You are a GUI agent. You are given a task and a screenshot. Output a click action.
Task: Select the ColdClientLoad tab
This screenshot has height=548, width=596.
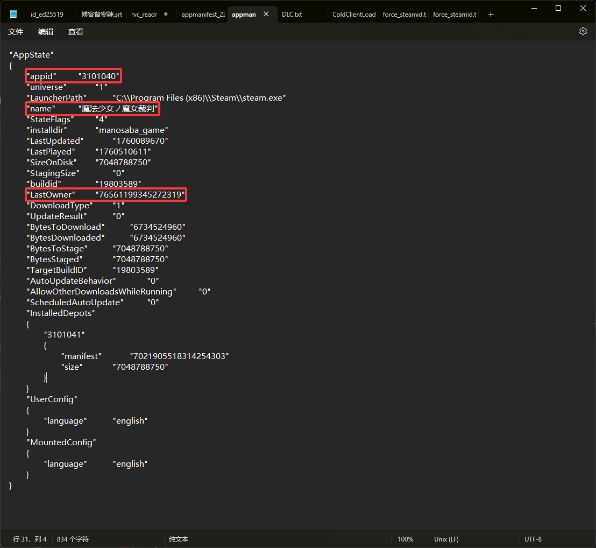353,15
